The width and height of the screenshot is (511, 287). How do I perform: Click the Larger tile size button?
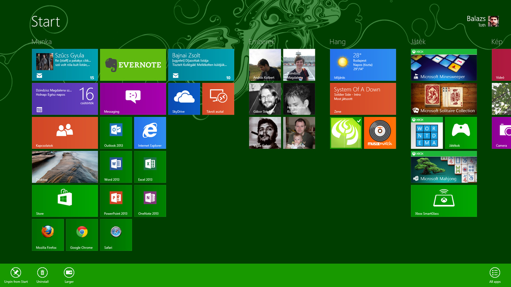[69, 276]
